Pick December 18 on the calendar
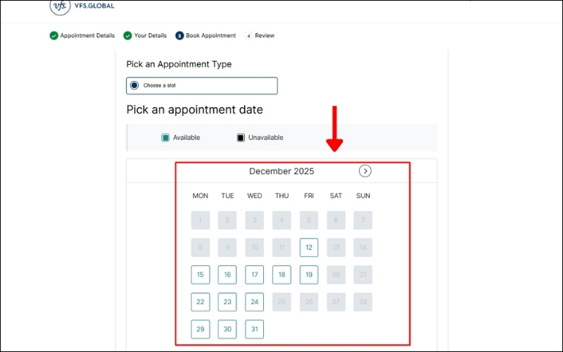563x352 pixels. pos(281,275)
